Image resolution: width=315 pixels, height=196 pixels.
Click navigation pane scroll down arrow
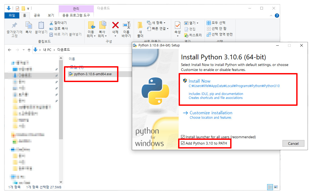pos(61,182)
